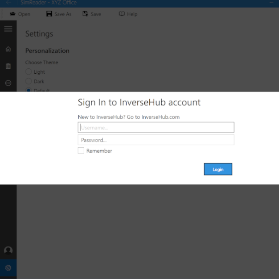Click the Personalization section heading
The height and width of the screenshot is (279, 279).
click(47, 50)
